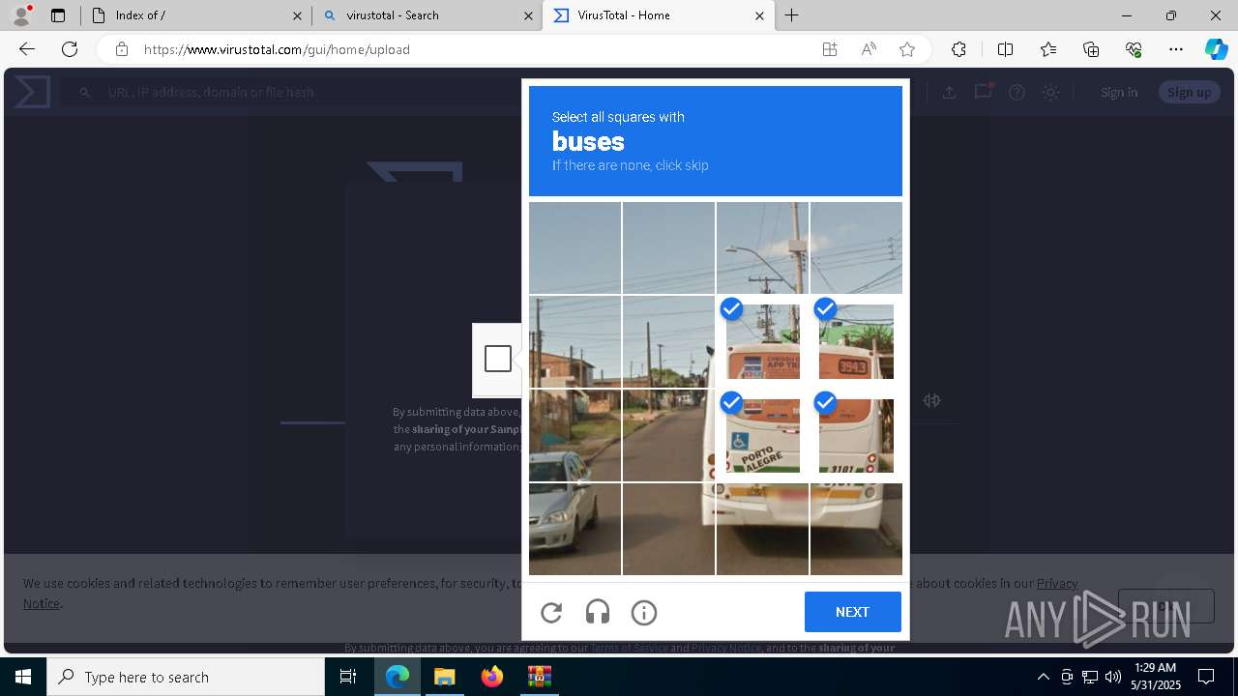Open VirusTotal notifications icon
This screenshot has width=1238, height=696.
(984, 92)
